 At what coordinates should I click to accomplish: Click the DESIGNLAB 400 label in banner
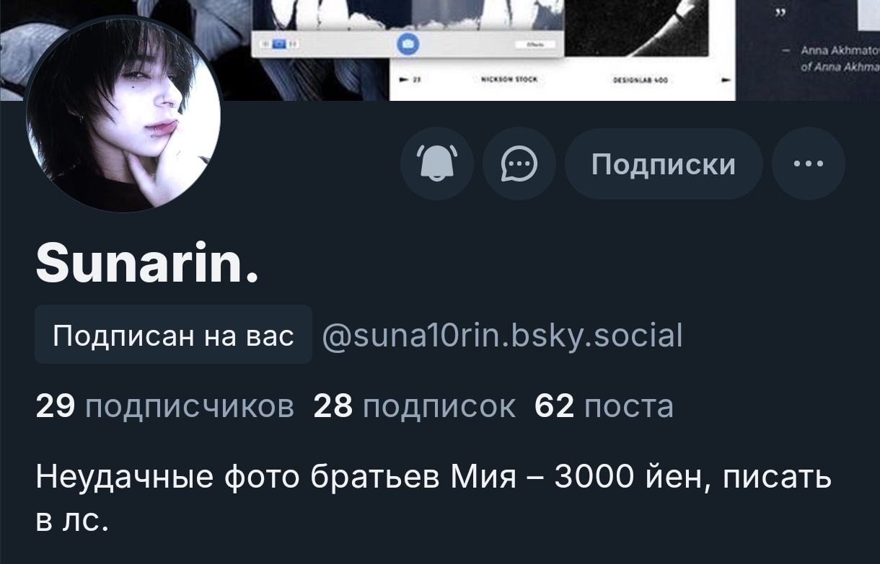[x=640, y=81]
